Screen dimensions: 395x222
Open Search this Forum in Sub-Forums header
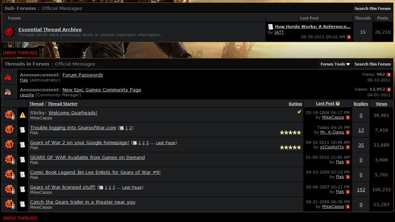pyautogui.click(x=372, y=8)
